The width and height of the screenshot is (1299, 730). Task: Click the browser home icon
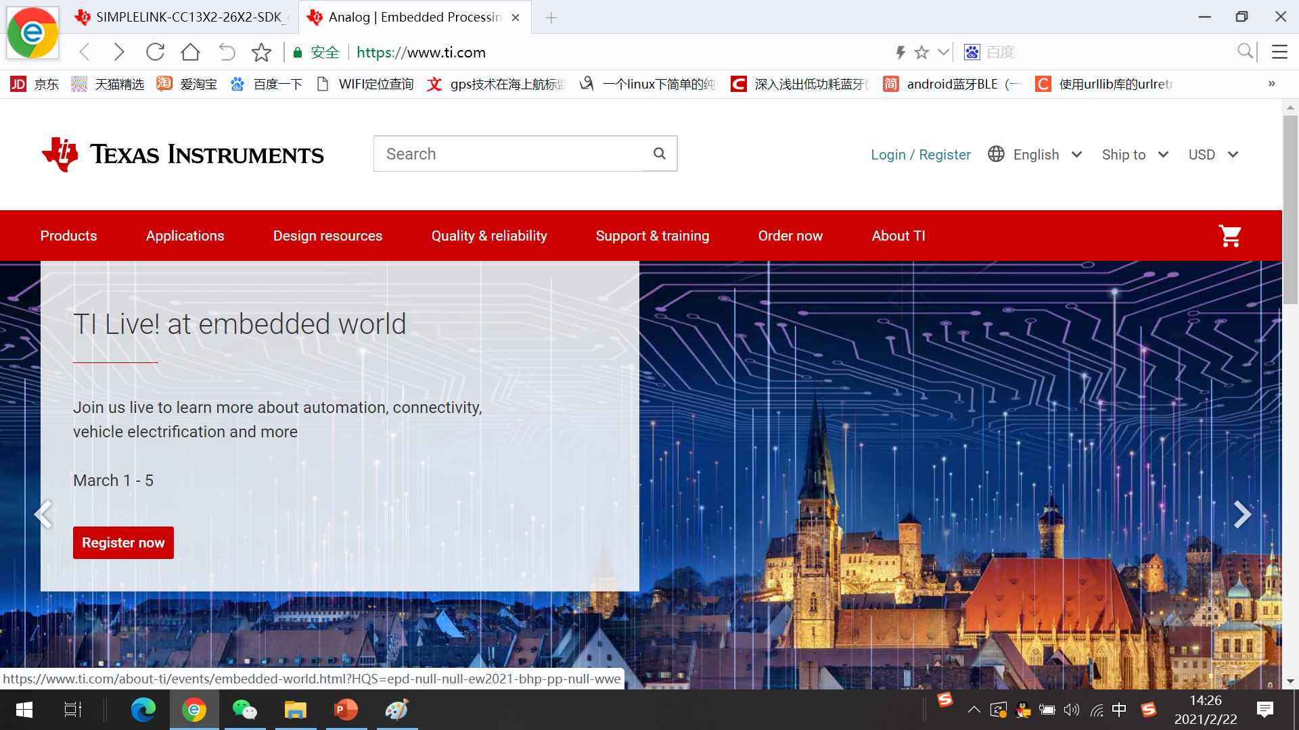pyautogui.click(x=191, y=52)
